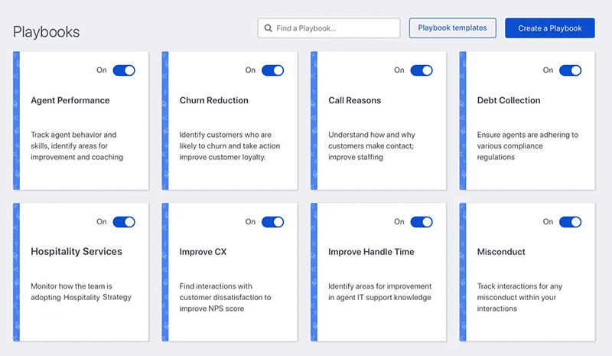Turn off the Improve CX switch

point(272,222)
